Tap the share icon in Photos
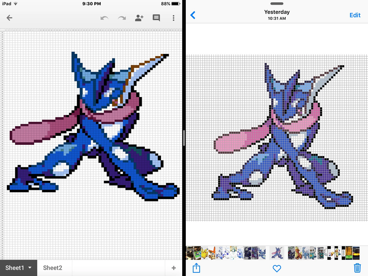Viewport: 368px width, 276px height. click(x=196, y=268)
